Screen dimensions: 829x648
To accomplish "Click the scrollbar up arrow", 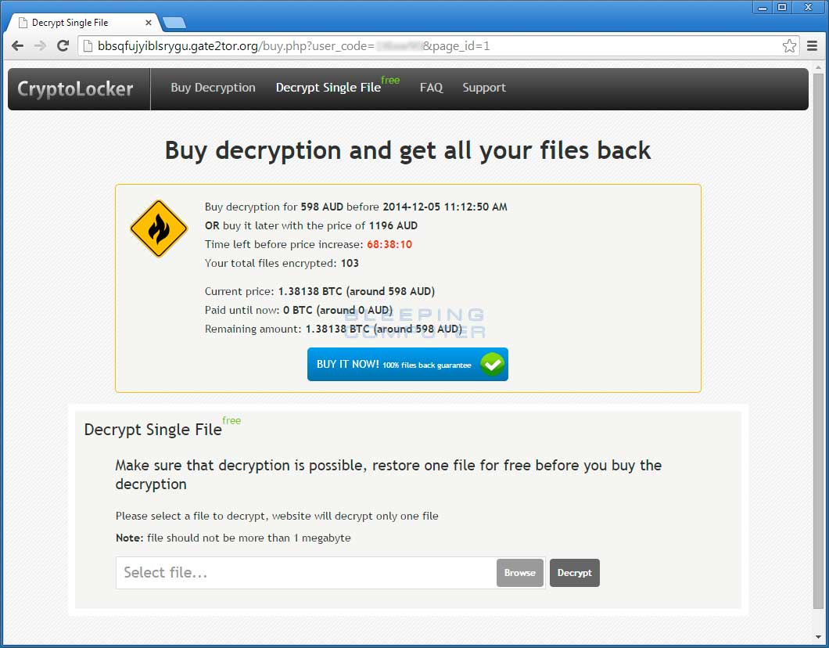I will coord(818,68).
